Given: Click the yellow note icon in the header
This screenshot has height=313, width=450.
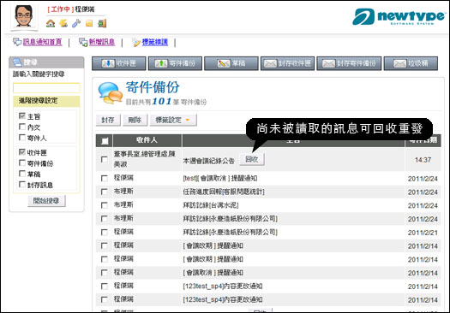Looking at the screenshot, I should tap(89, 23).
